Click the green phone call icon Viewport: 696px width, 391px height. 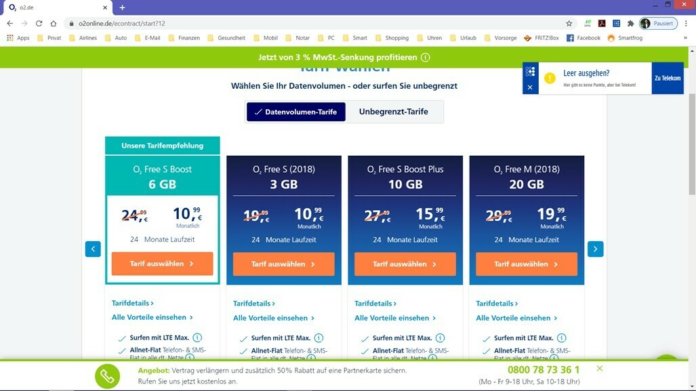tap(107, 376)
